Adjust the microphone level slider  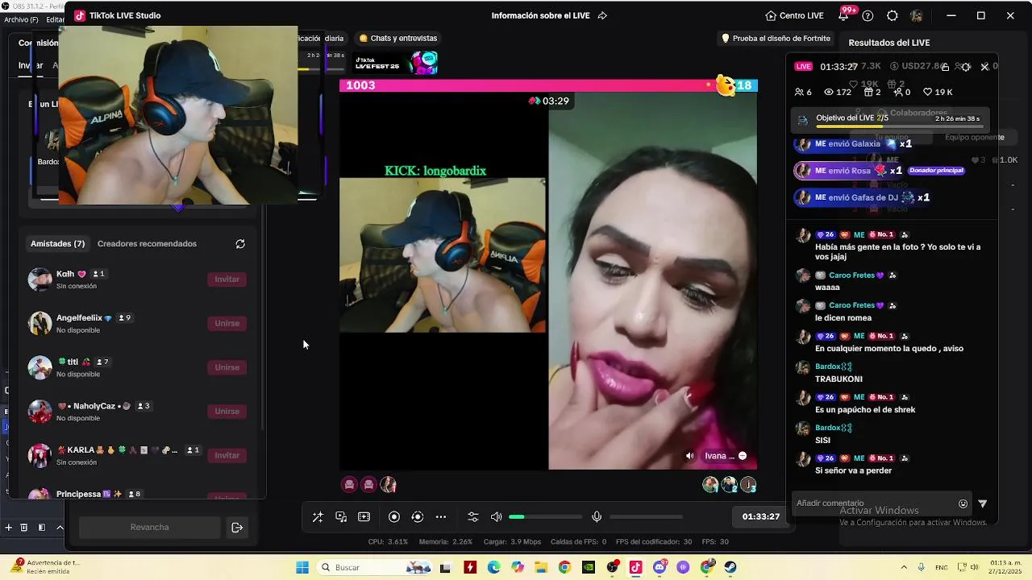click(x=646, y=517)
